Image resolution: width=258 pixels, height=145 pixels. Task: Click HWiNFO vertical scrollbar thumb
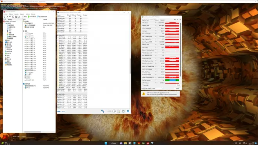pyautogui.click(x=130, y=66)
